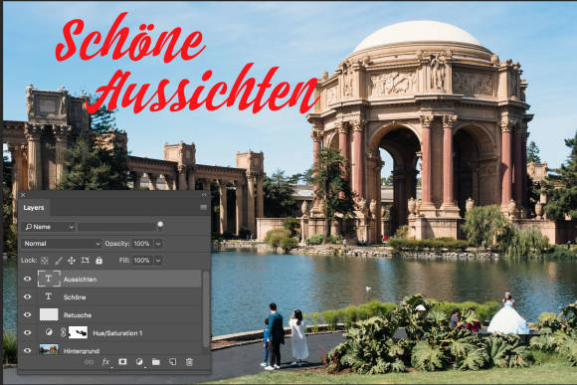577x385 pixels.
Task: Create a new layer icon
Action: click(172, 362)
